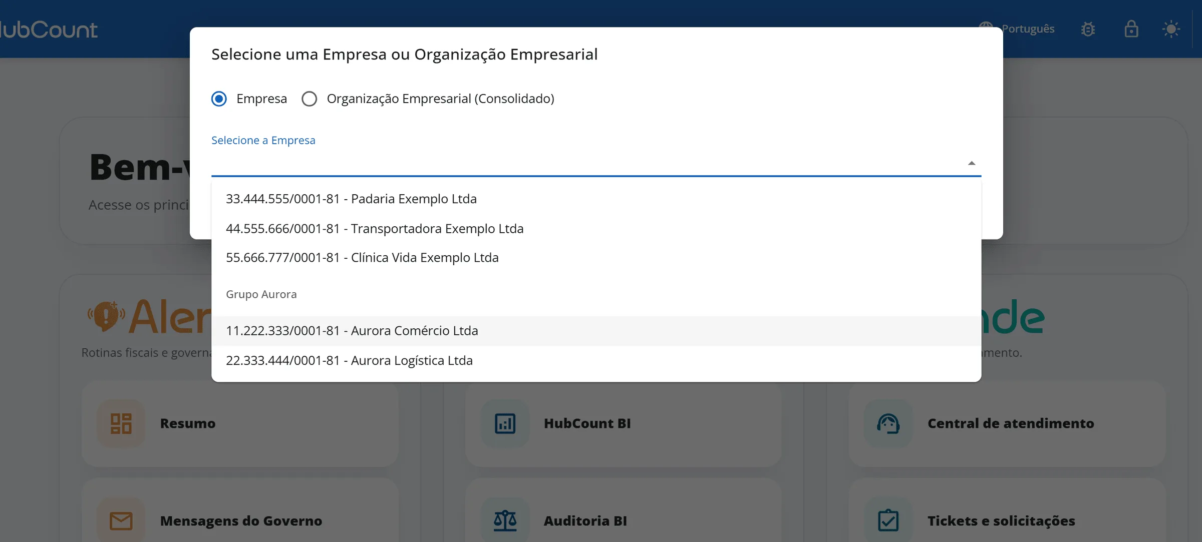Click the HubCount BI chart icon

click(x=505, y=423)
